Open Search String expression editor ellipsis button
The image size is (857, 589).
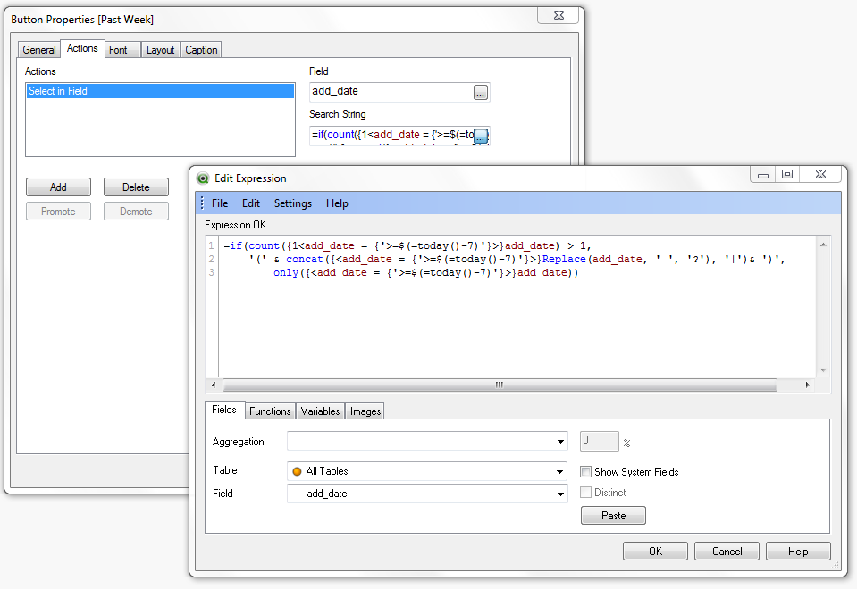(x=481, y=136)
